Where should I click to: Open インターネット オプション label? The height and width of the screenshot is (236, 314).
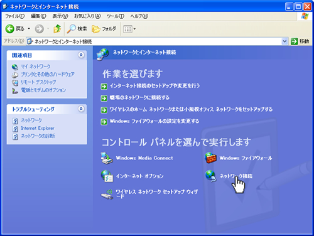coord(139,176)
